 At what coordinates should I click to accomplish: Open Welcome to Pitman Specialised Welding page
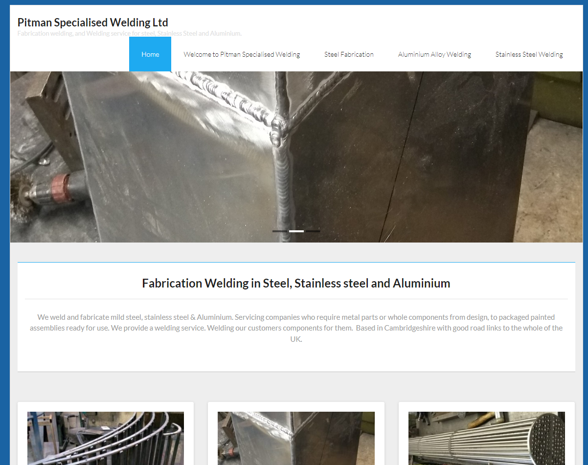pyautogui.click(x=242, y=54)
